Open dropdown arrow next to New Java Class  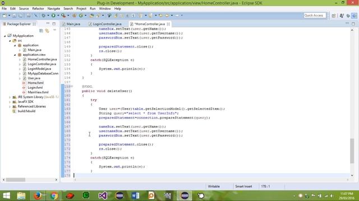tap(86, 16)
